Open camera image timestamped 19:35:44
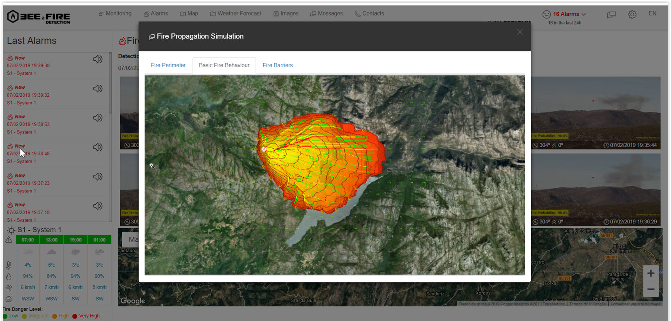Image resolution: width=671 pixels, height=321 pixels. coord(596,113)
